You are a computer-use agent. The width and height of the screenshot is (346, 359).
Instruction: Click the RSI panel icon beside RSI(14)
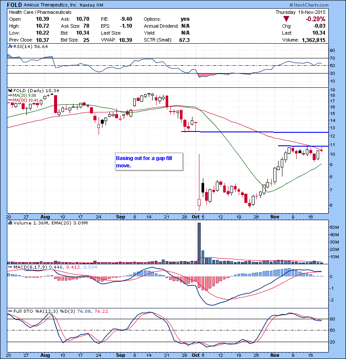[10, 46]
